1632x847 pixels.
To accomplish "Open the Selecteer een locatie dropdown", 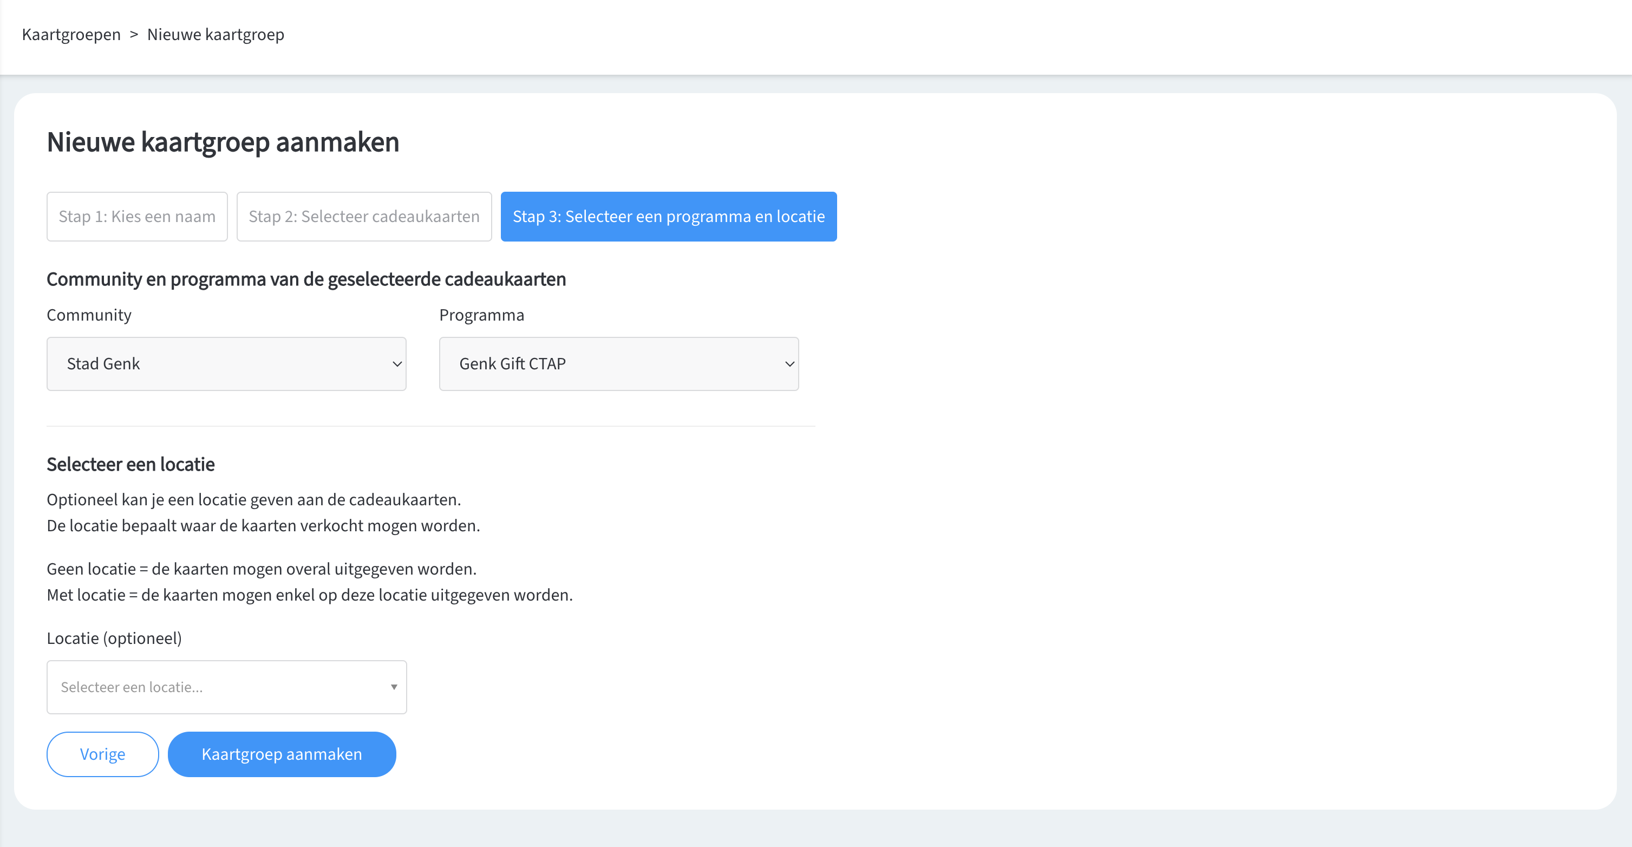I will click(226, 687).
